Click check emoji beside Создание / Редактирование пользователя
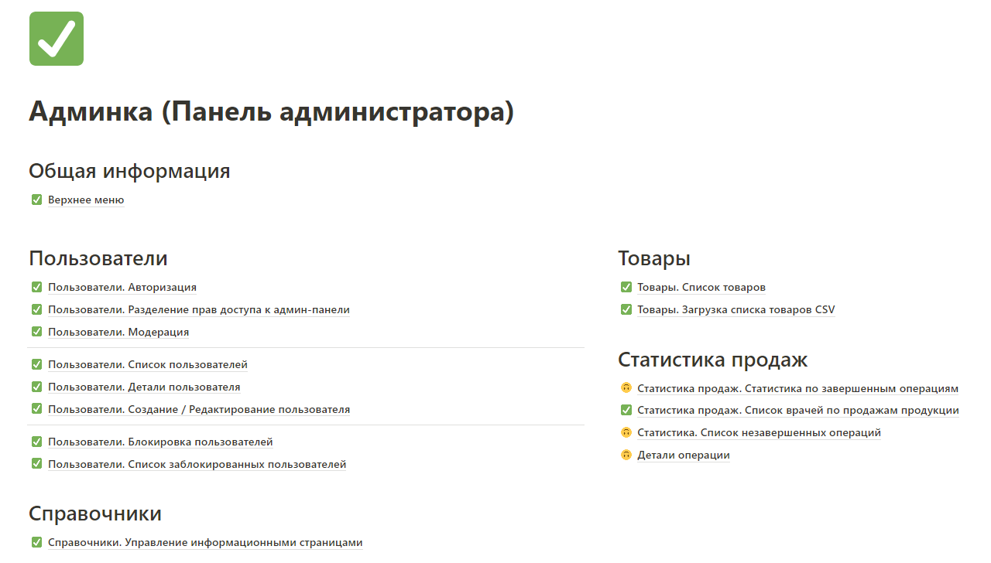991x563 pixels. (x=36, y=409)
